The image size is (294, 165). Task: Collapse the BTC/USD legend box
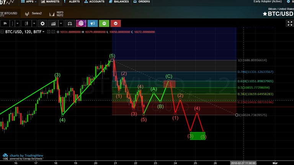[2, 32]
